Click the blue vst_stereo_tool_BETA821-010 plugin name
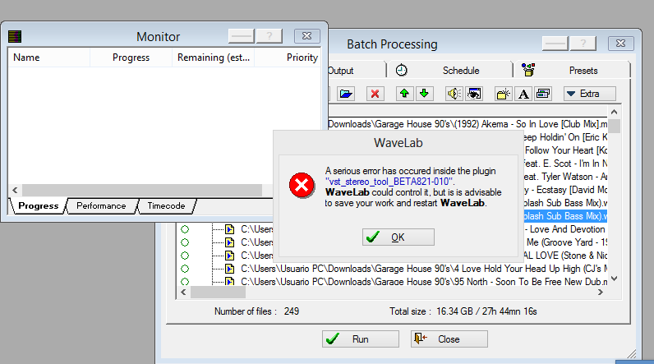 point(389,182)
